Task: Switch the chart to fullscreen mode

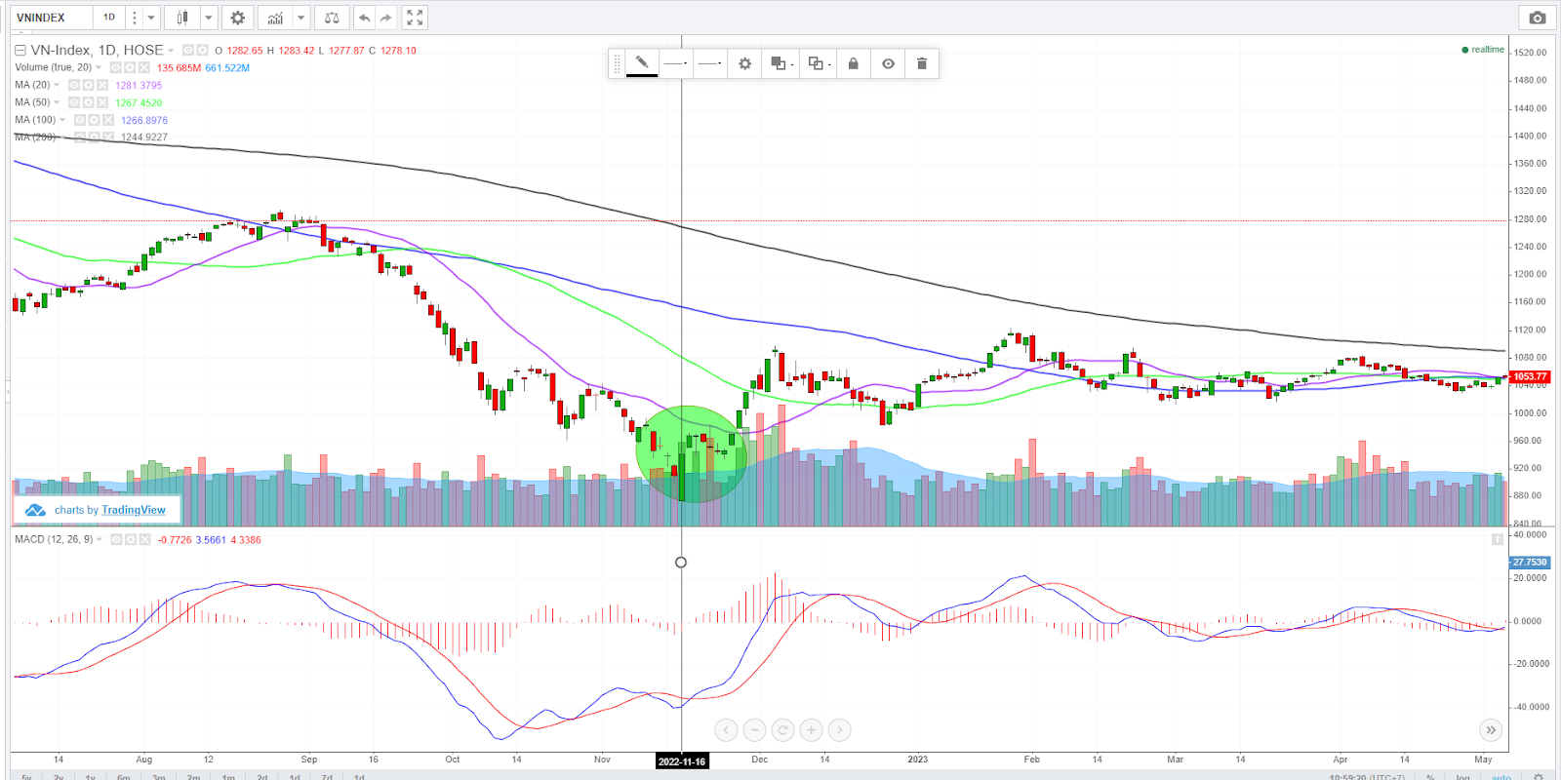Action: click(415, 18)
